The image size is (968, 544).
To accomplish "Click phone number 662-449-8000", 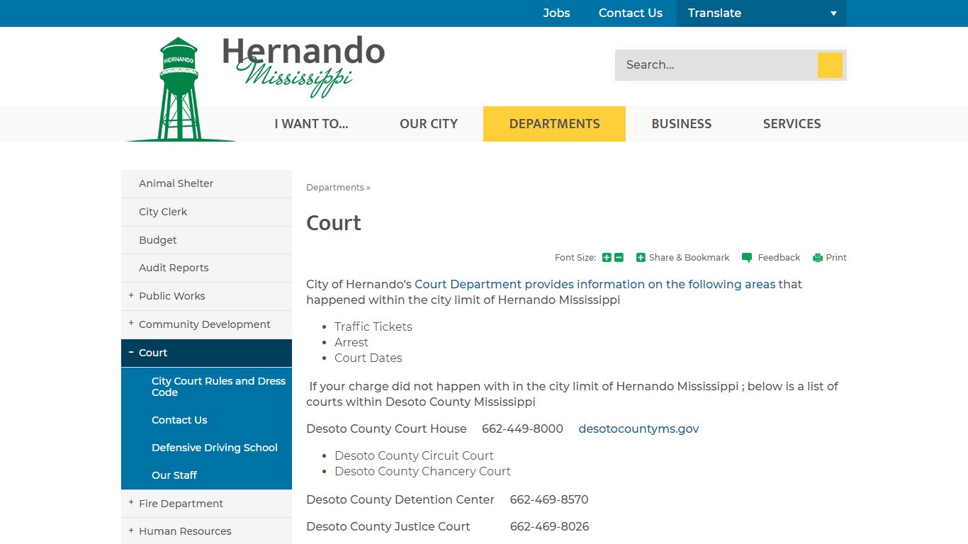I will click(x=522, y=429).
